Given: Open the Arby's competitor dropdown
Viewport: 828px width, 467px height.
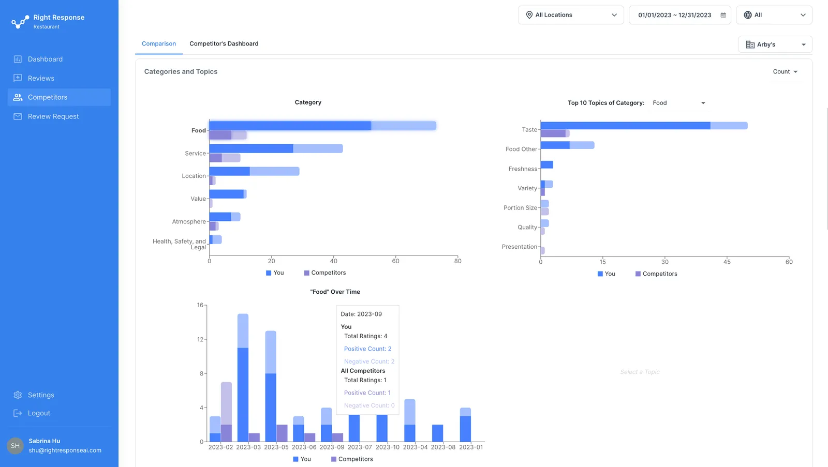Looking at the screenshot, I should [x=775, y=44].
